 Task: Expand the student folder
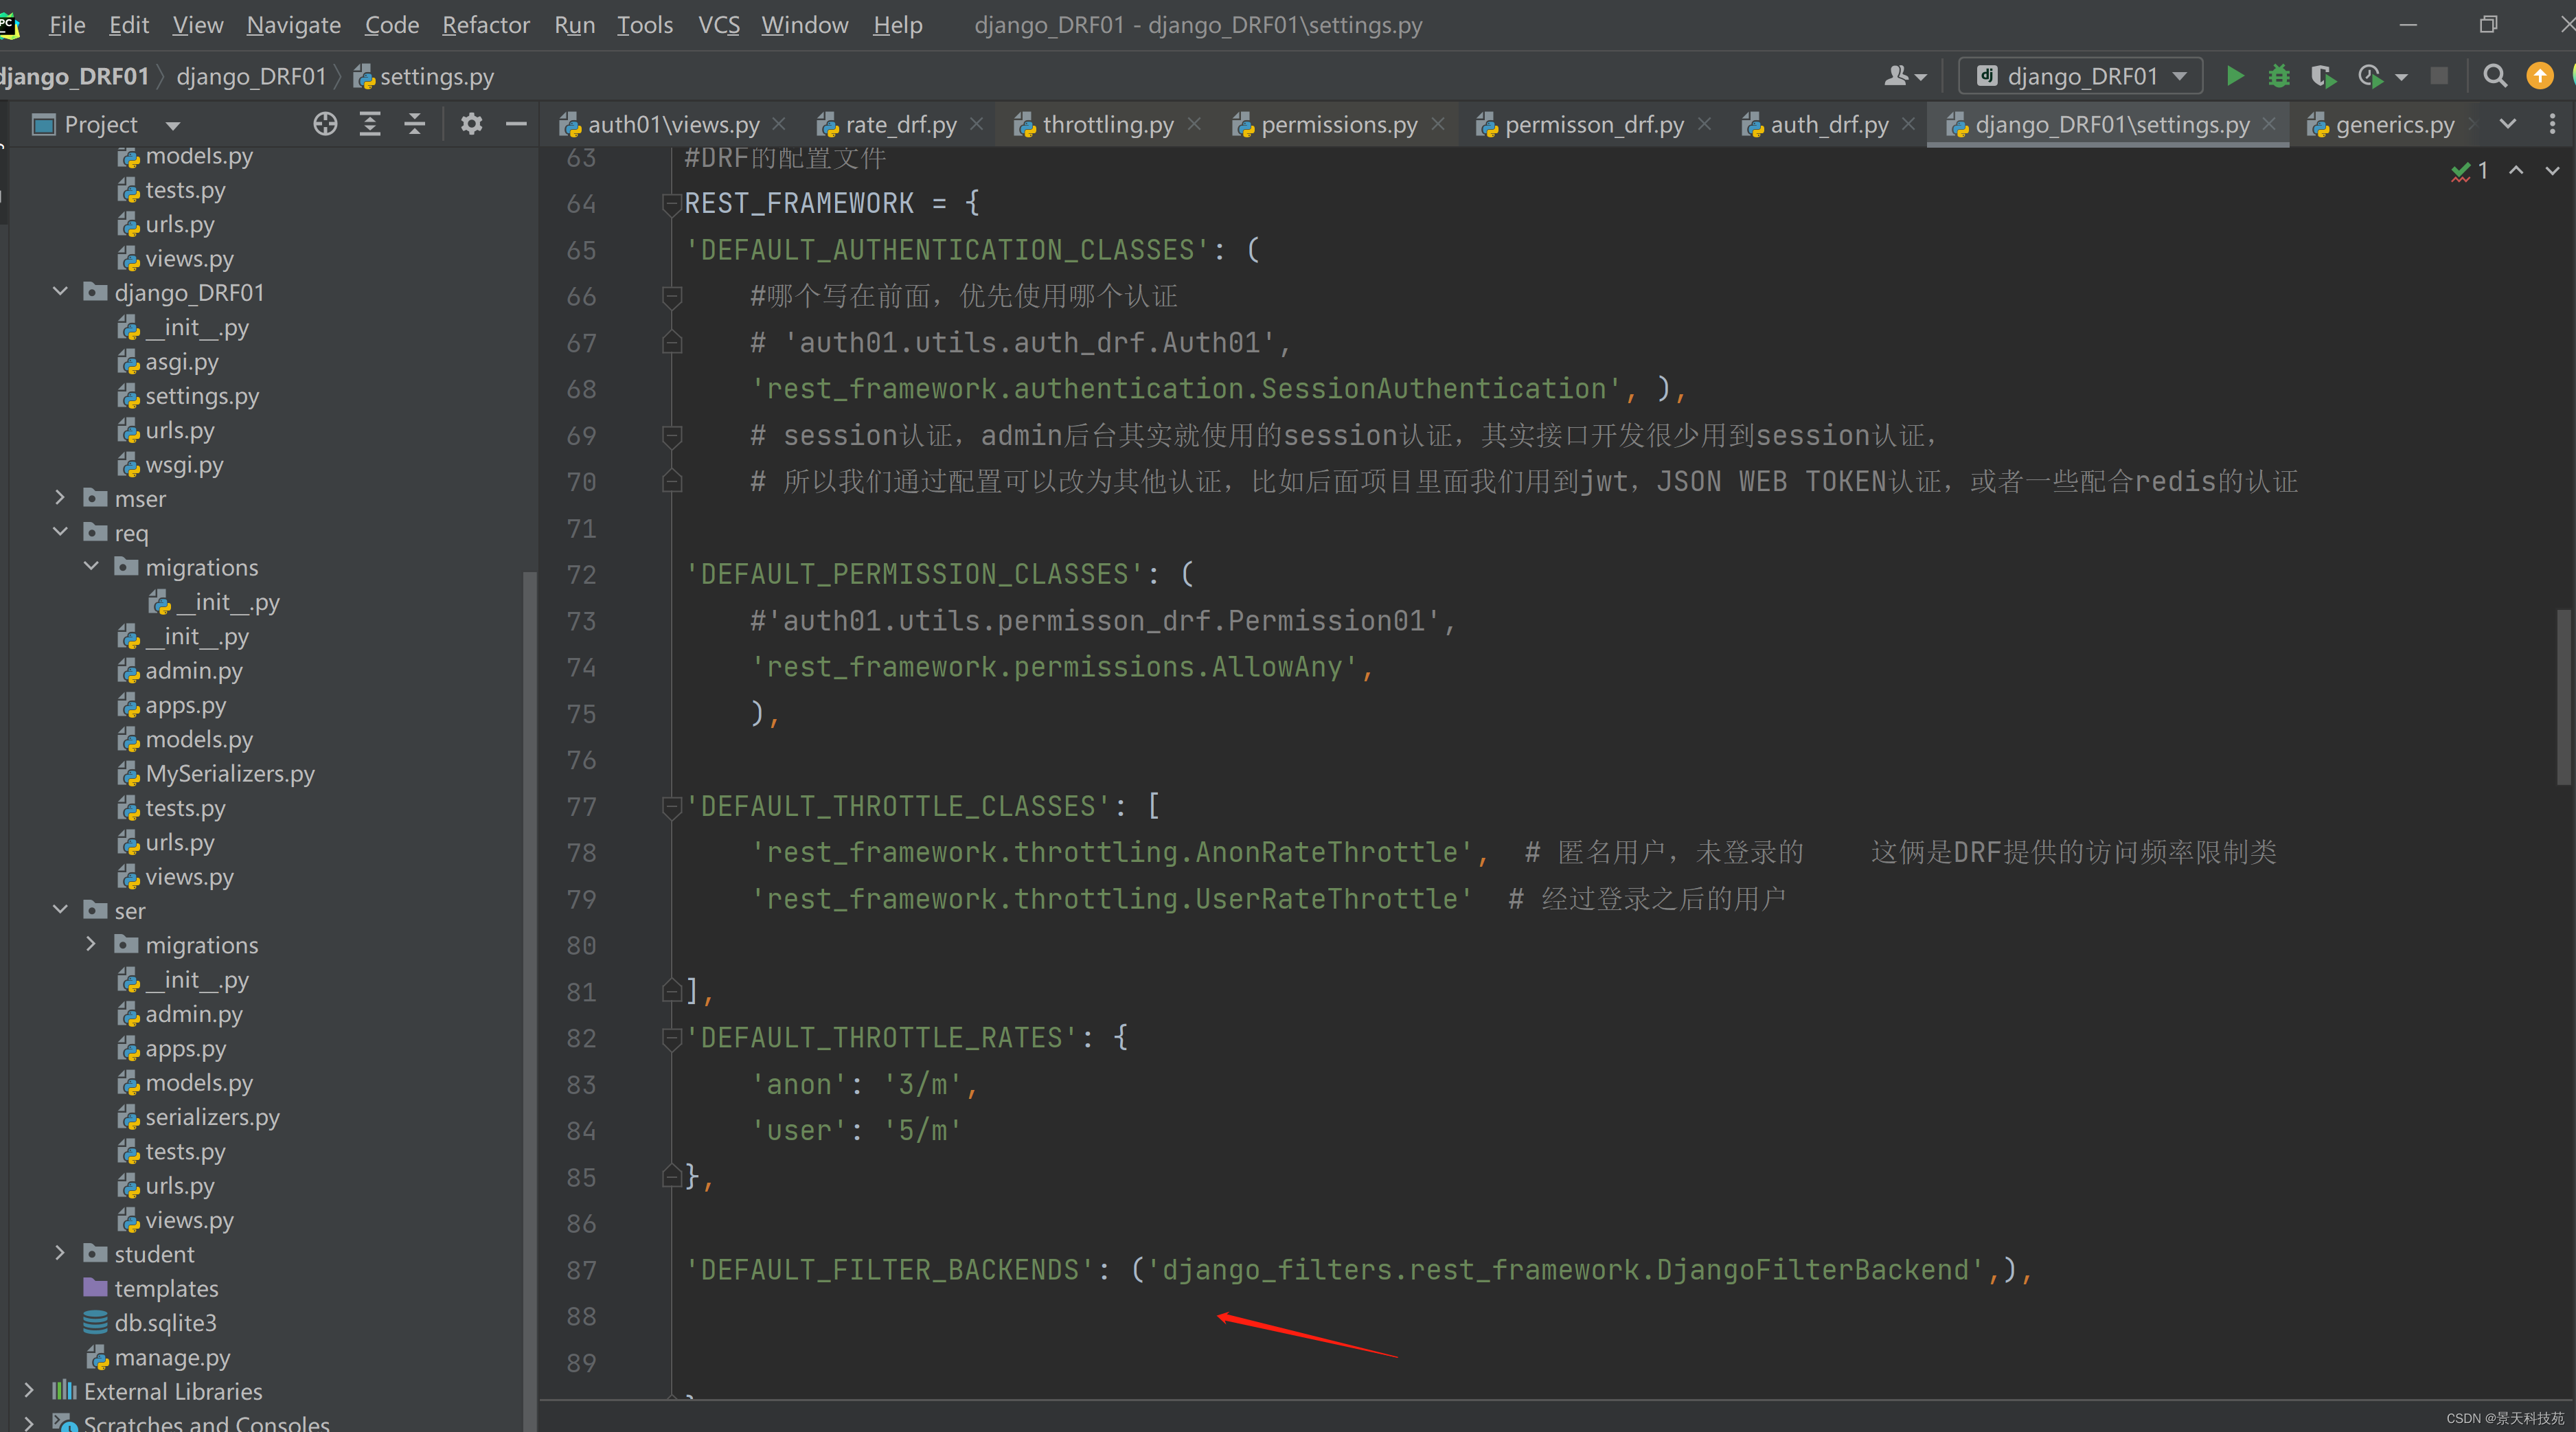(60, 1253)
